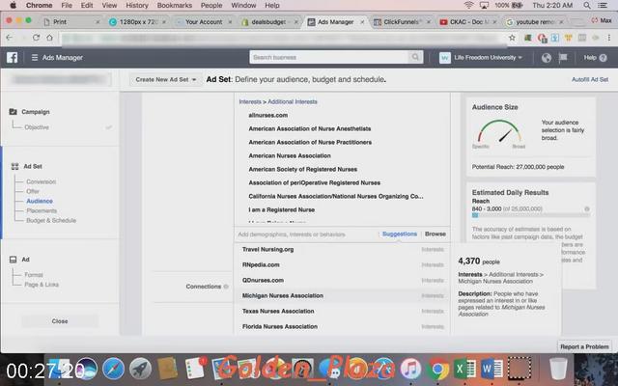Select Texas Nurses Association suggestion
The height and width of the screenshot is (386, 618).
pyautogui.click(x=342, y=311)
